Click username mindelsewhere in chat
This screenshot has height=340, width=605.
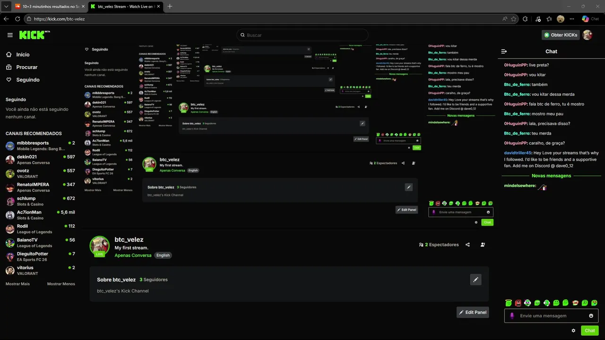(x=520, y=186)
